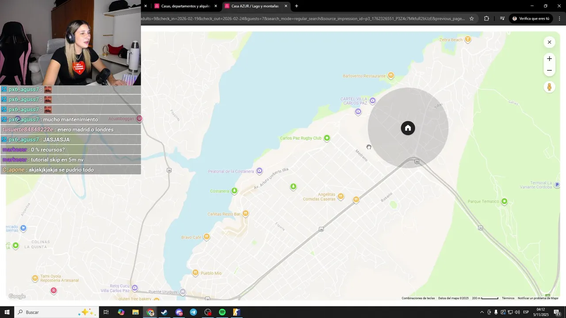This screenshot has width=566, height=318.
Task: Open the notification center icon
Action: (557, 312)
